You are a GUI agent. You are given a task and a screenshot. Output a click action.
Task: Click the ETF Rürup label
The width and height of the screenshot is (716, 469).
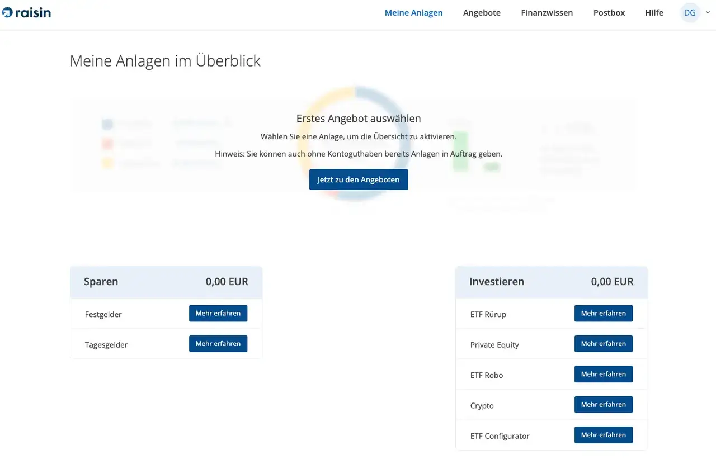pyautogui.click(x=488, y=314)
